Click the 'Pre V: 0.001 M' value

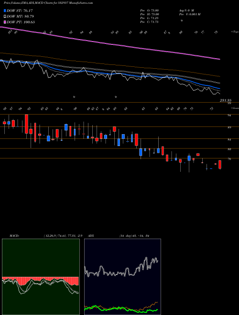tap(189, 14)
